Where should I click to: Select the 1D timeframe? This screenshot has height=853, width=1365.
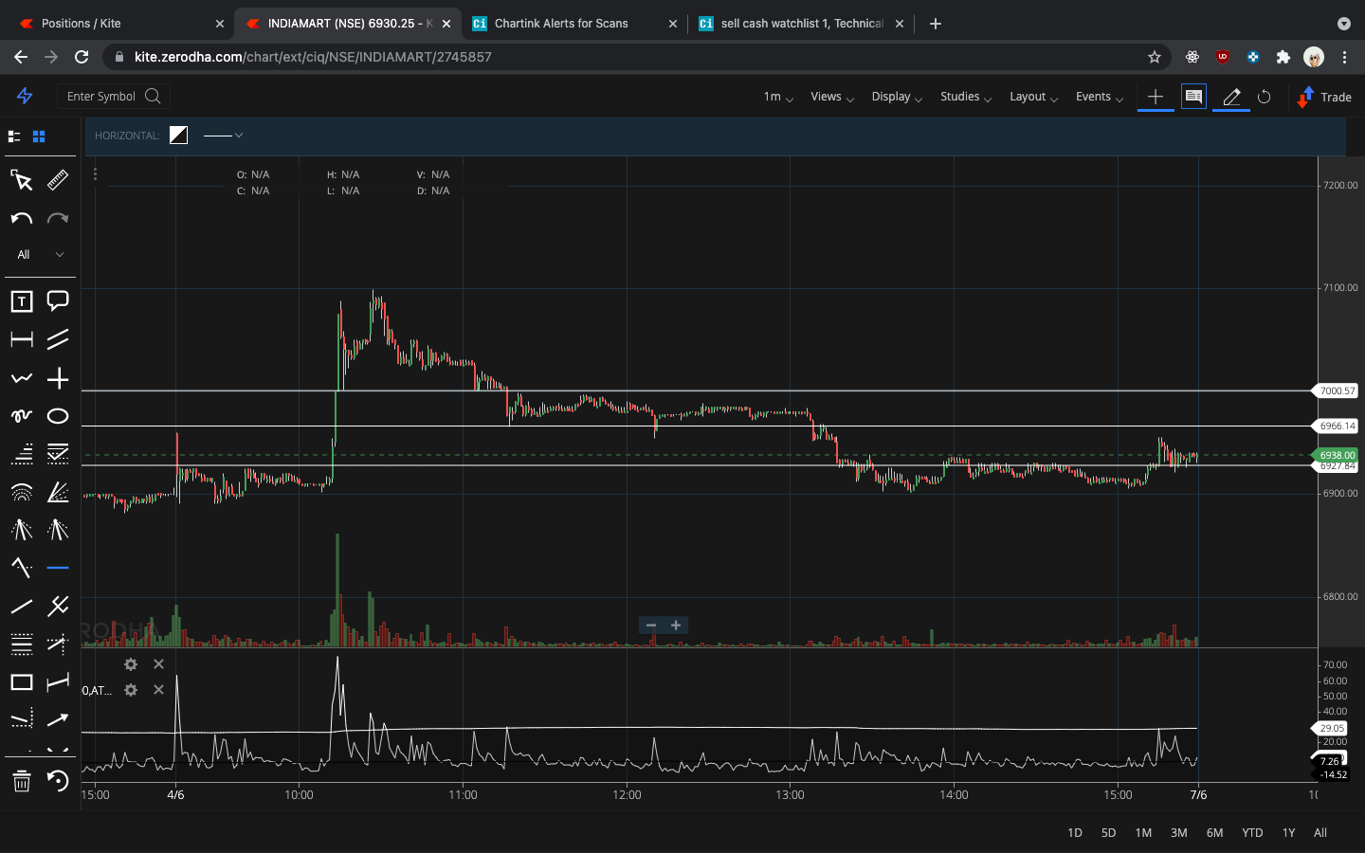pos(1074,832)
